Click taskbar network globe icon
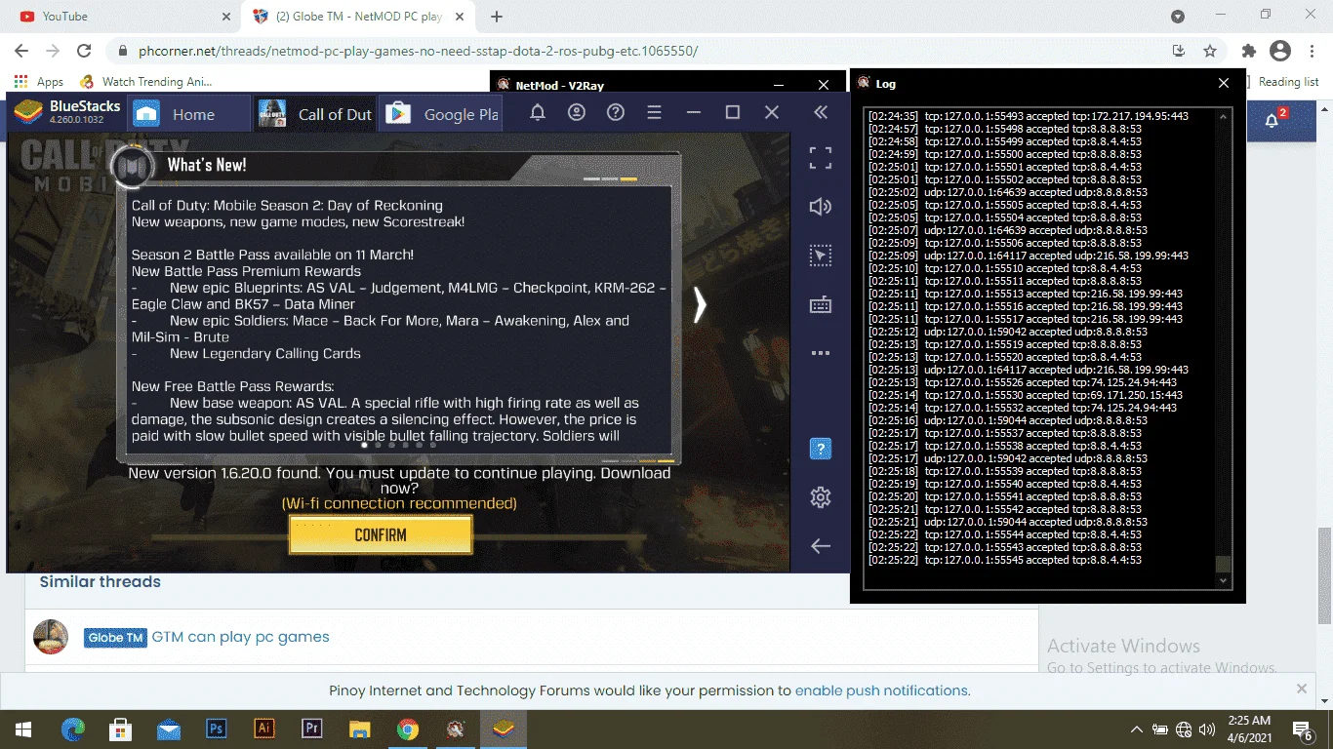The width and height of the screenshot is (1333, 749). click(1184, 729)
